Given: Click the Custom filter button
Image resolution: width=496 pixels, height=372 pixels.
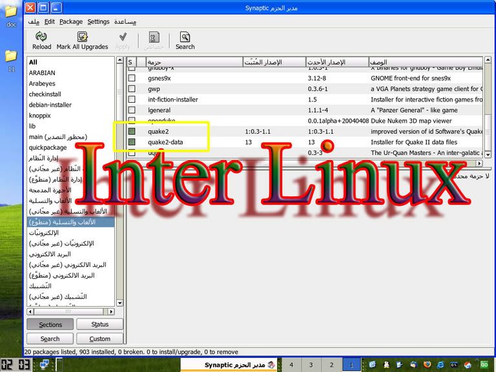Looking at the screenshot, I should click(99, 339).
